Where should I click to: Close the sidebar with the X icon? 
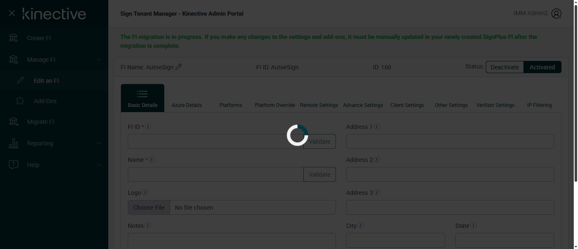coord(12,14)
